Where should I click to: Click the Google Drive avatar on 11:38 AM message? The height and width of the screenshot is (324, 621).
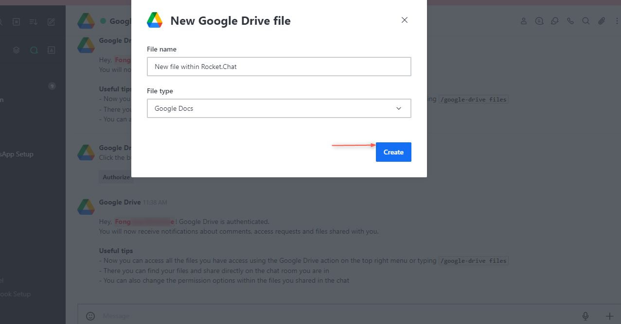tap(86, 206)
